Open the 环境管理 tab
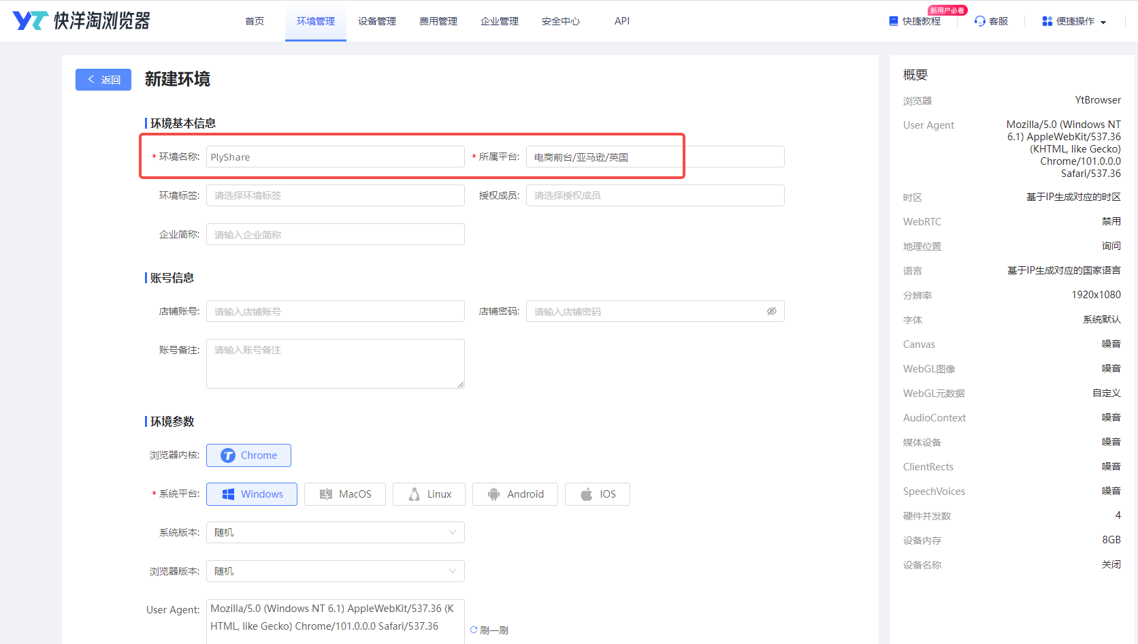 316,21
